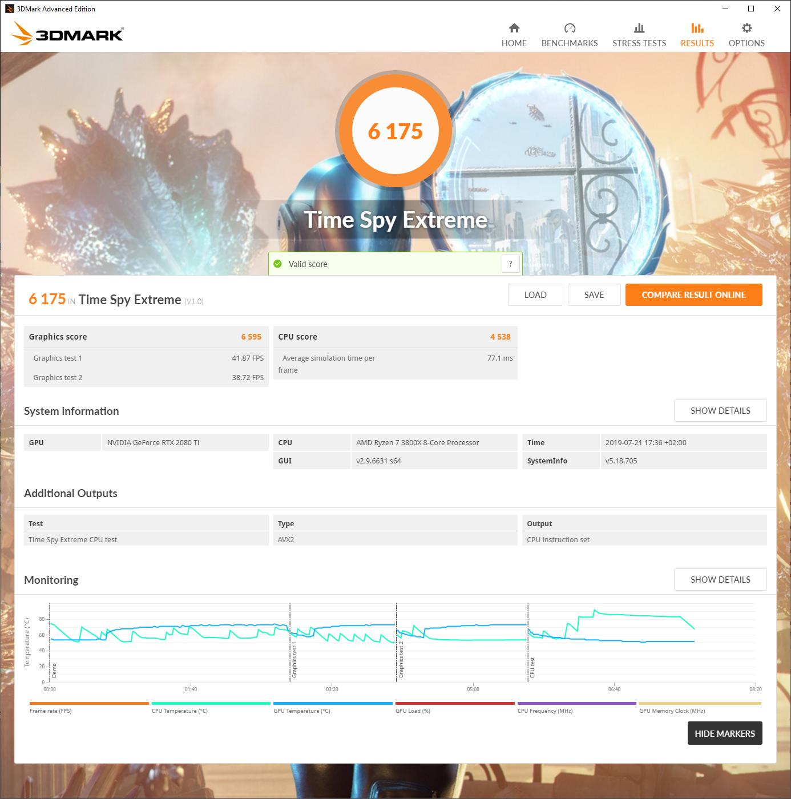Click the Graphics test 2 chart marker

click(x=401, y=659)
